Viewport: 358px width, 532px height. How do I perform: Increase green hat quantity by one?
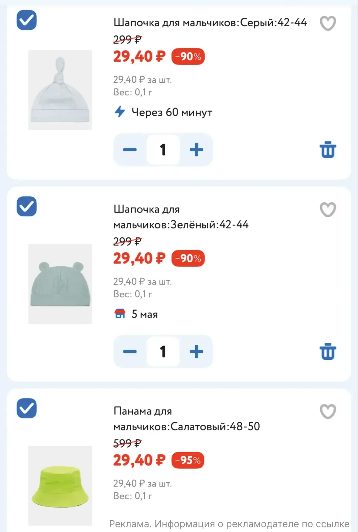point(196,352)
